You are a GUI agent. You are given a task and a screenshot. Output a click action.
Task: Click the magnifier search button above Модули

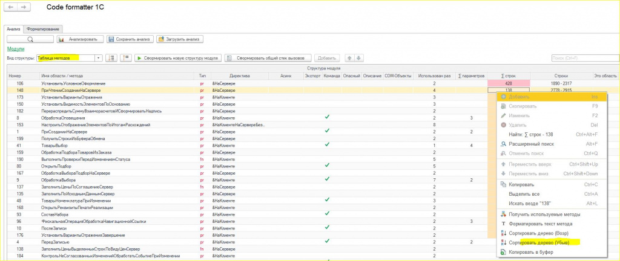pyautogui.click(x=30, y=39)
